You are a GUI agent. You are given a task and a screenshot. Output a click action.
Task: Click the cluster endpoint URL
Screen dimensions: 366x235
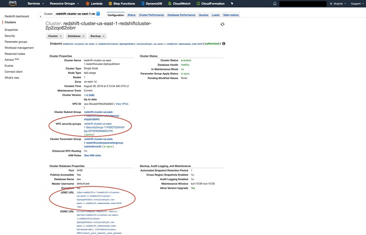(x=133, y=44)
